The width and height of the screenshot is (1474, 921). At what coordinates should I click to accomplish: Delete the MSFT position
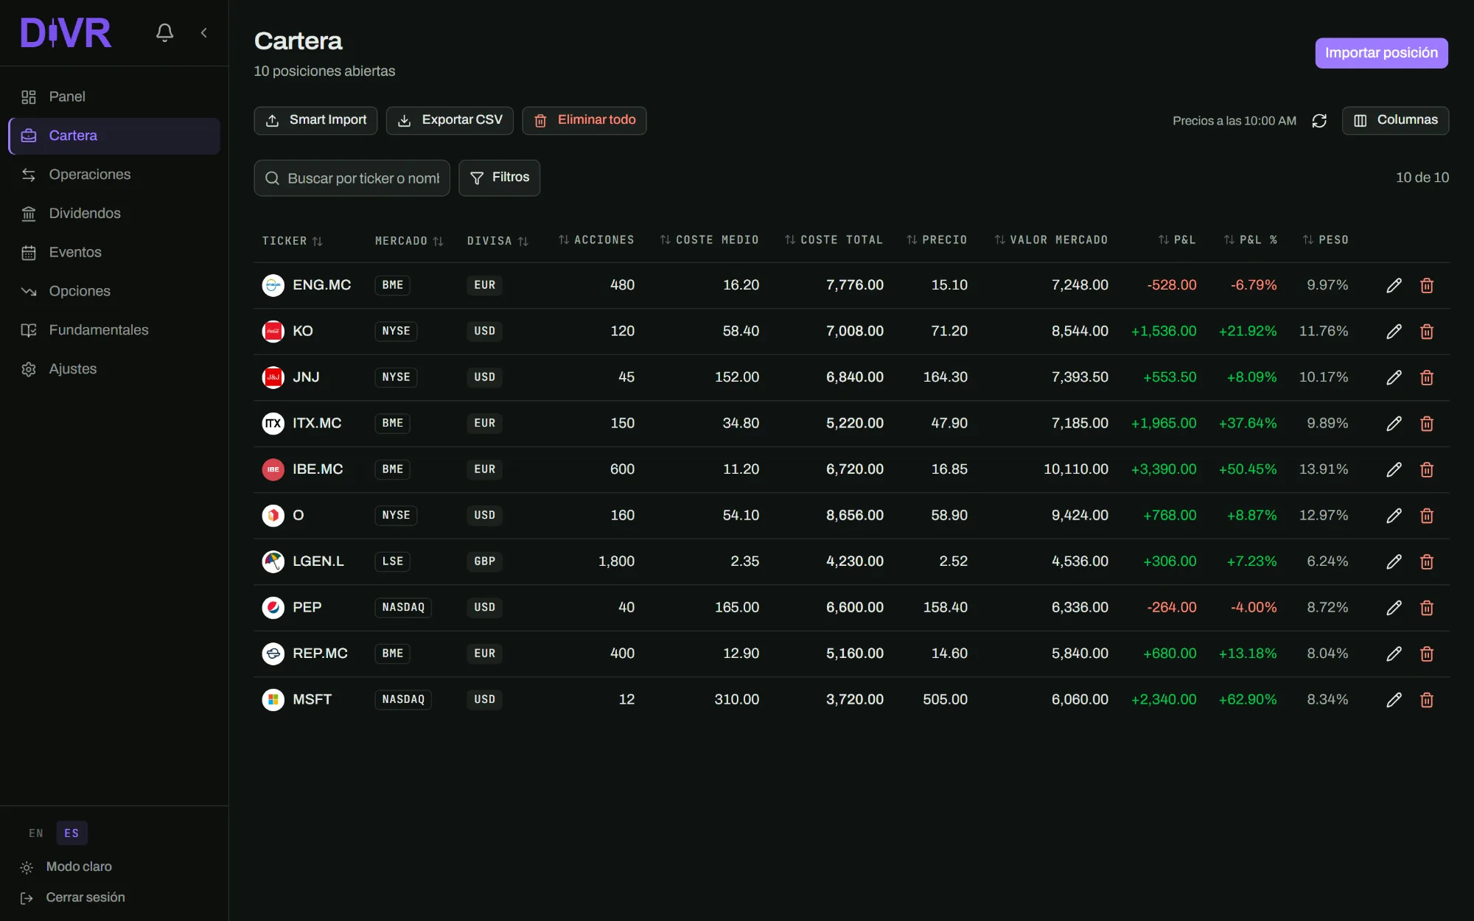point(1427,700)
